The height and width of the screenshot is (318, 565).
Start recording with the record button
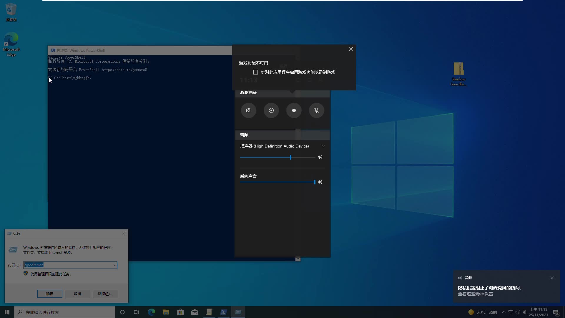tap(294, 110)
